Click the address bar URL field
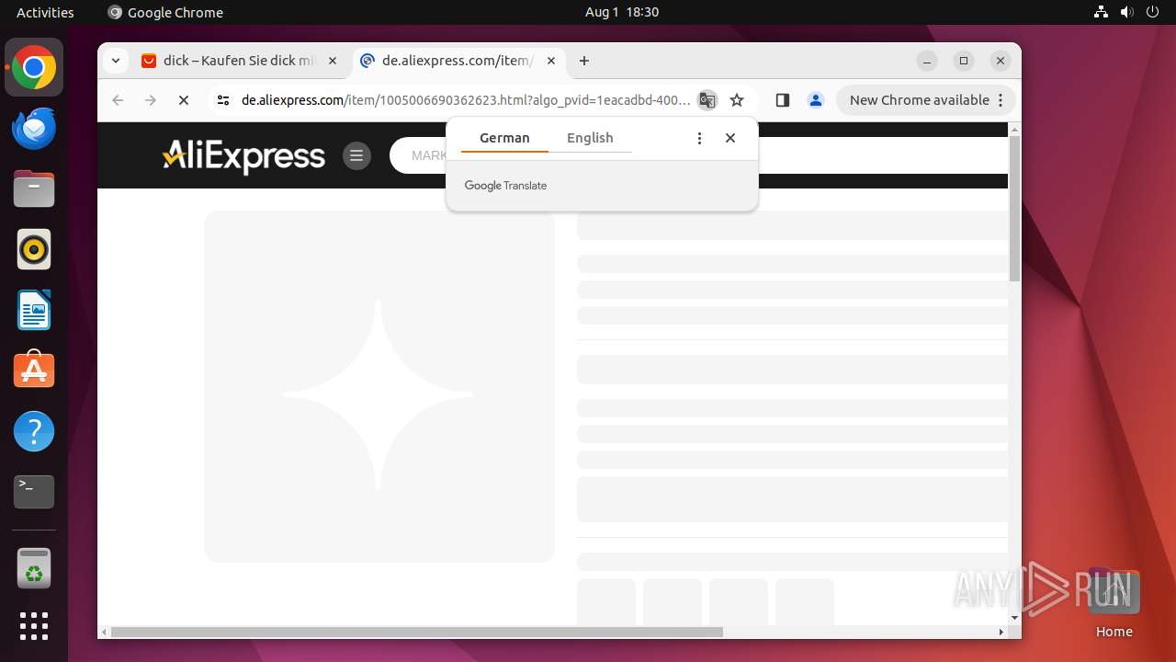This screenshot has height=662, width=1176. coord(464,100)
